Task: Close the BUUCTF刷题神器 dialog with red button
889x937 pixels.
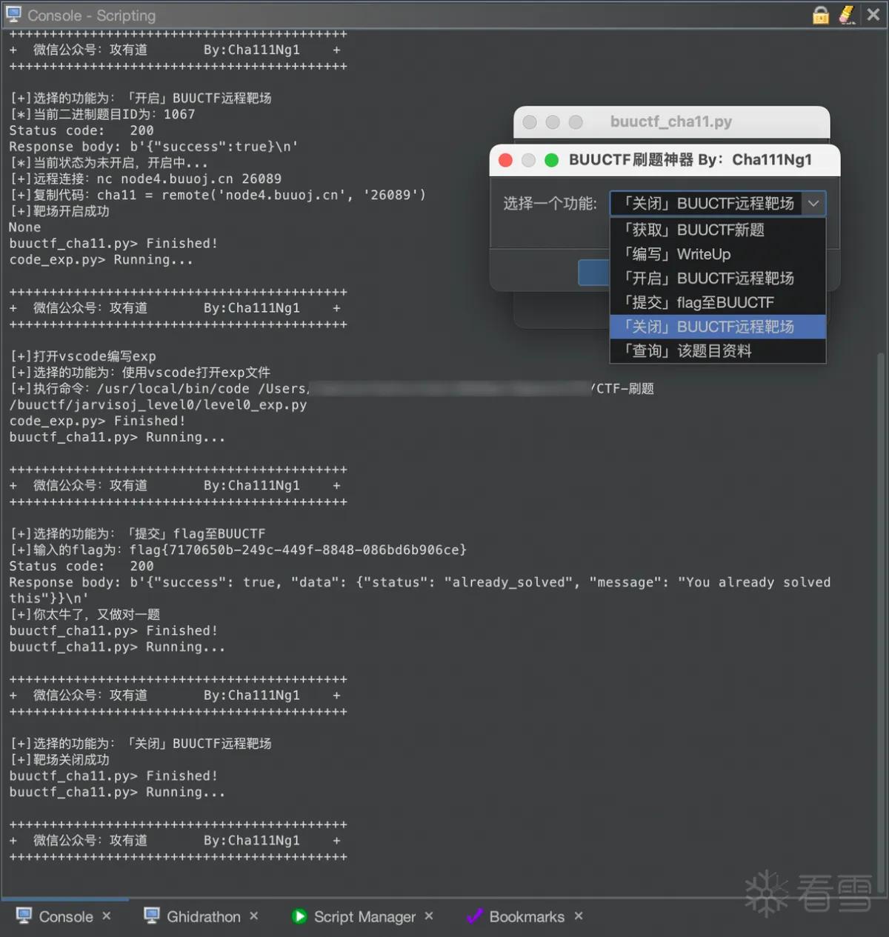Action: point(506,160)
